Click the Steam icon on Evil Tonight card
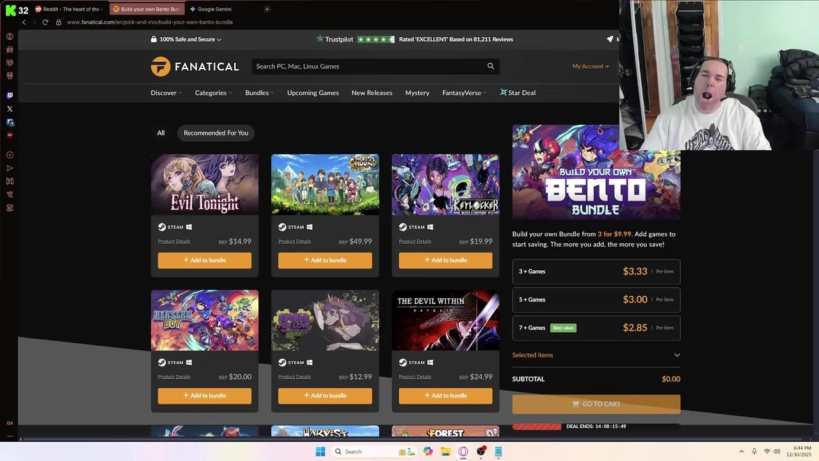 [x=162, y=227]
